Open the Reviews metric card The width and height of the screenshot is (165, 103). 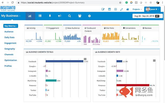[150, 35]
